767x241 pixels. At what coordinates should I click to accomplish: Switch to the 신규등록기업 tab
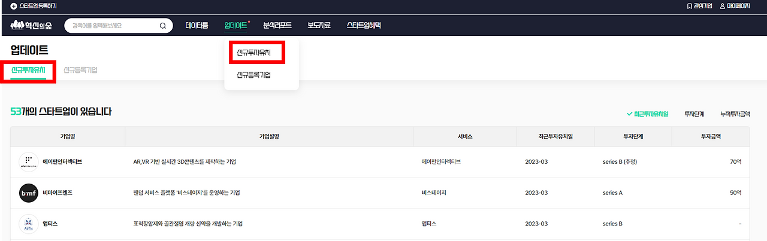point(80,70)
